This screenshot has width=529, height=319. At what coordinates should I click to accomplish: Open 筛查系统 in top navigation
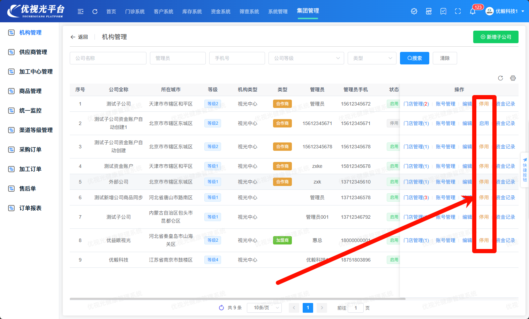(x=249, y=11)
